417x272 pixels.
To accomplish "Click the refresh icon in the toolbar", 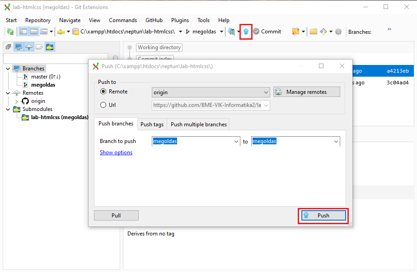I will point(9,32).
